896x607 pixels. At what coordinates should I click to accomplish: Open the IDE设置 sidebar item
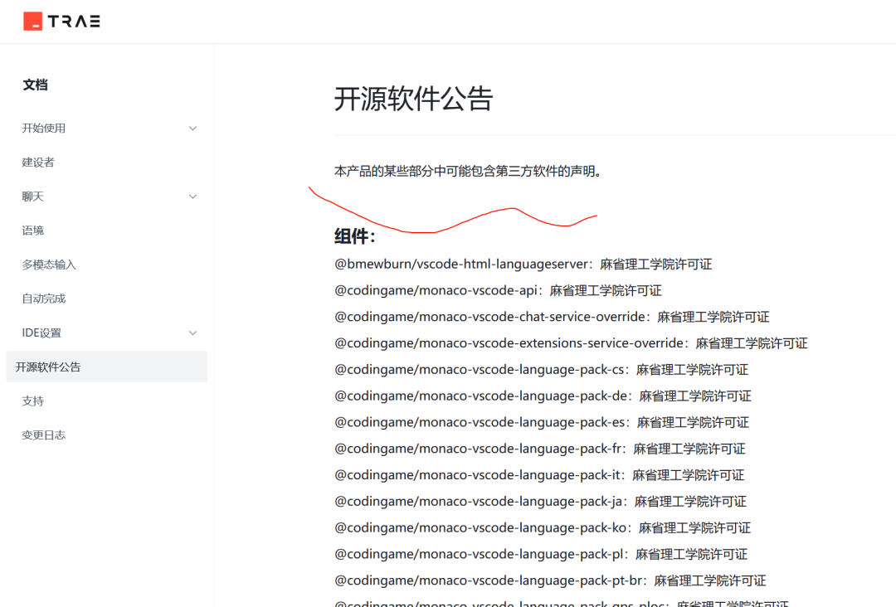click(41, 333)
